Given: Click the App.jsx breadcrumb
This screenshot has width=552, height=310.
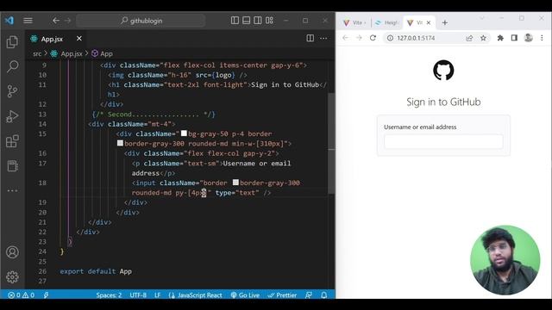Looking at the screenshot, I should click(67, 53).
